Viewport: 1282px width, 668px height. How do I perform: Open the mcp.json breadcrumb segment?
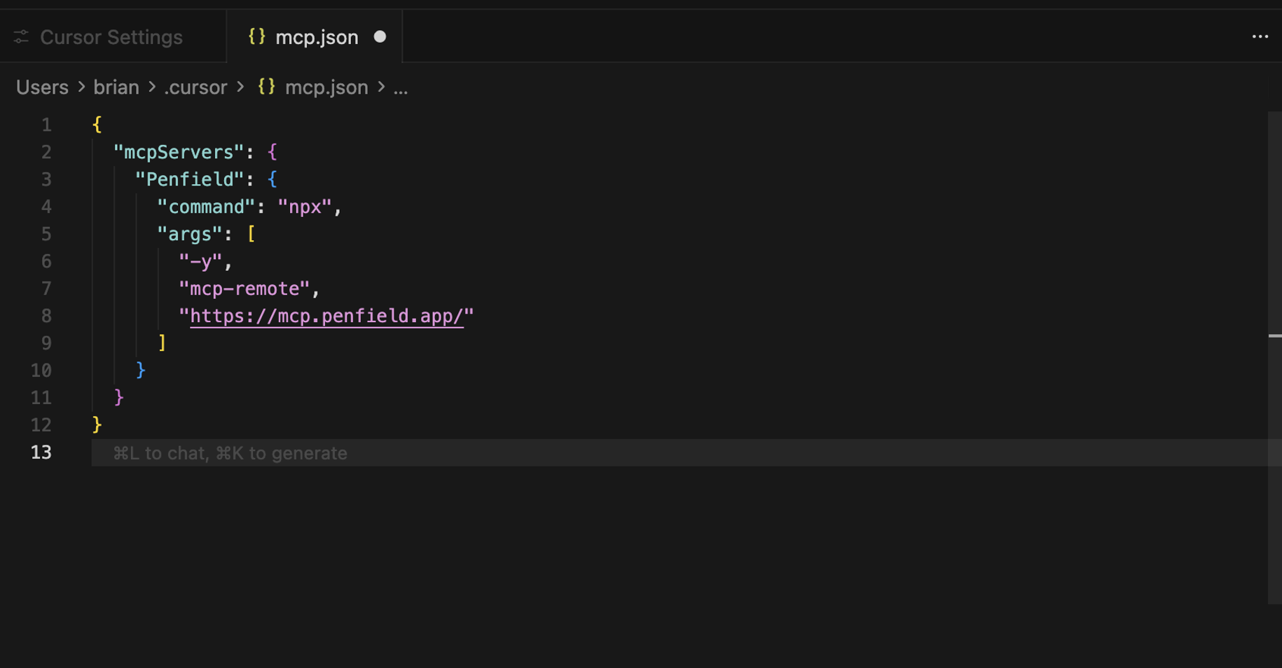(326, 88)
